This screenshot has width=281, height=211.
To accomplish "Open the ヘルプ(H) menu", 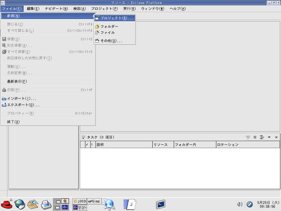I will click(178, 9).
